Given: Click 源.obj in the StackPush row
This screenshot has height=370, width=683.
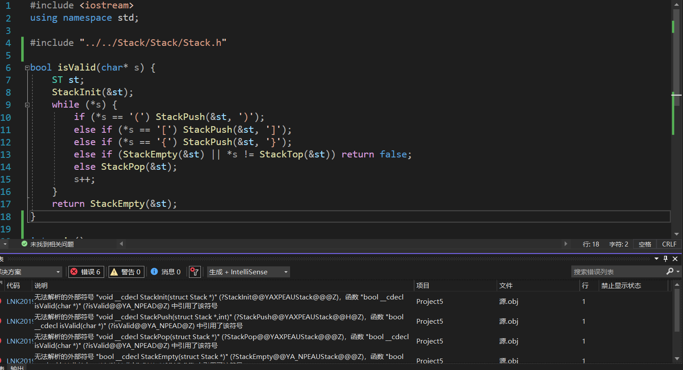Looking at the screenshot, I should pyautogui.click(x=509, y=321).
